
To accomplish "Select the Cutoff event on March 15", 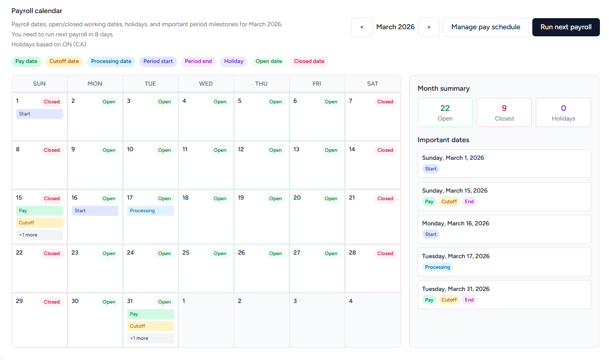I will point(39,223).
